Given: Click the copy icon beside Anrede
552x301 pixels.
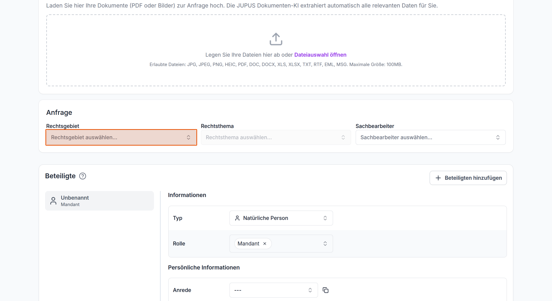Looking at the screenshot, I should (x=326, y=290).
